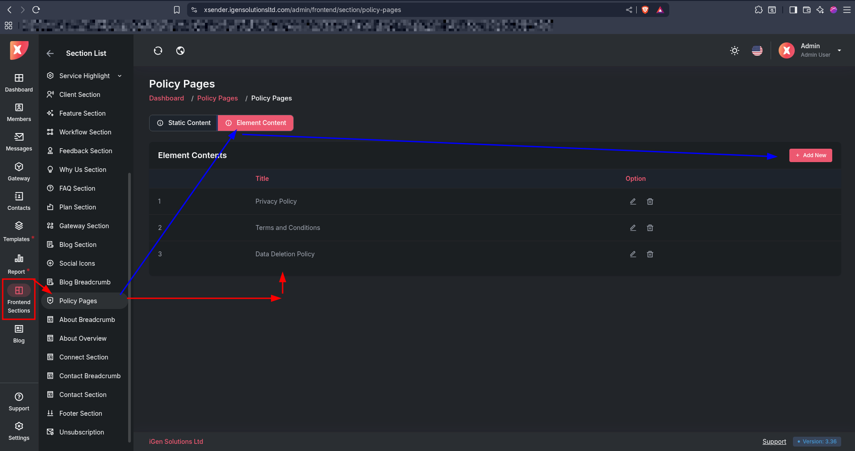Open the language flag selector
The image size is (855, 451).
coord(757,51)
